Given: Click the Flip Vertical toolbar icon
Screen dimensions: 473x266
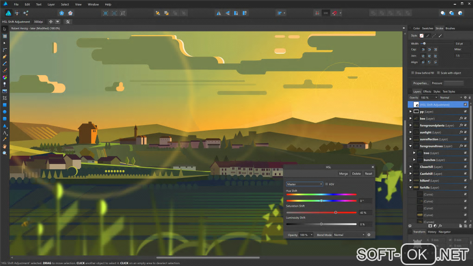Looking at the screenshot, I should point(227,13).
